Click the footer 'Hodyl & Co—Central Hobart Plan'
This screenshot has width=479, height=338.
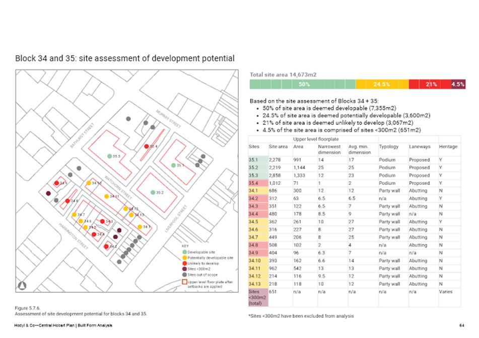tap(63, 325)
